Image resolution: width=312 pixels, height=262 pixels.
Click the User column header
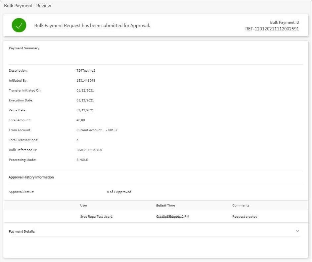pos(84,205)
